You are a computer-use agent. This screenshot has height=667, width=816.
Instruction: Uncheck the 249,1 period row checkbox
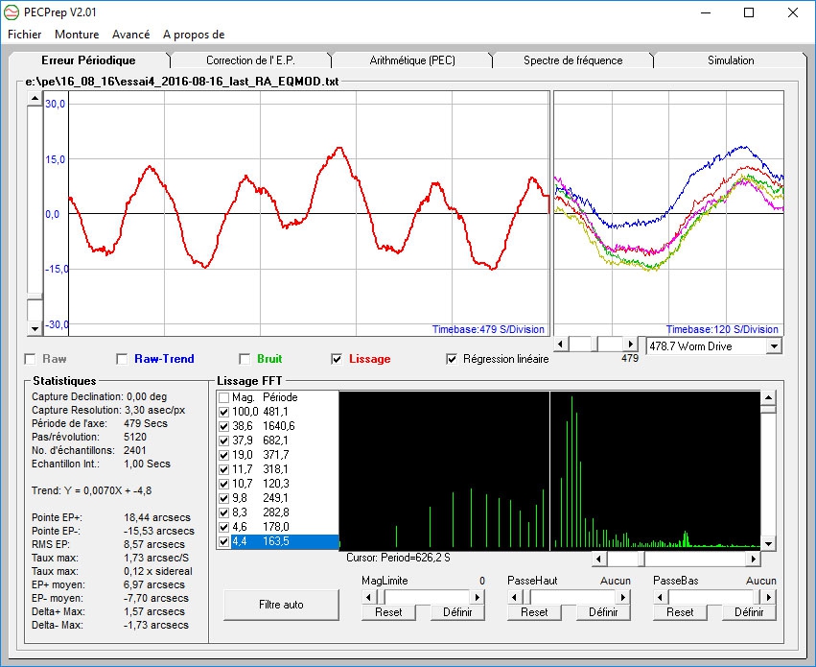pyautogui.click(x=223, y=498)
